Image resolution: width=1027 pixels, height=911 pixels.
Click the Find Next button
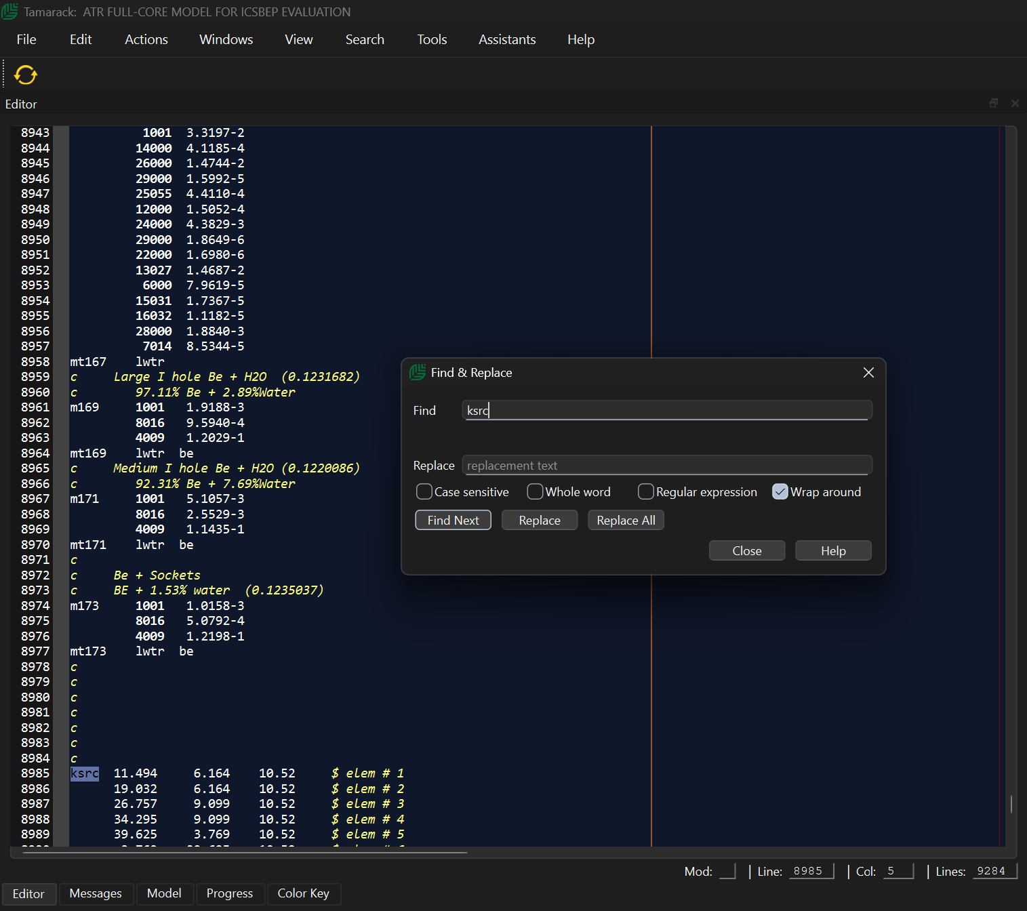pyautogui.click(x=453, y=520)
